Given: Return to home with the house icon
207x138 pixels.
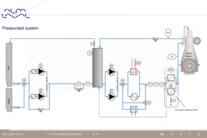Looking at the screenshot, I should 199,134.
